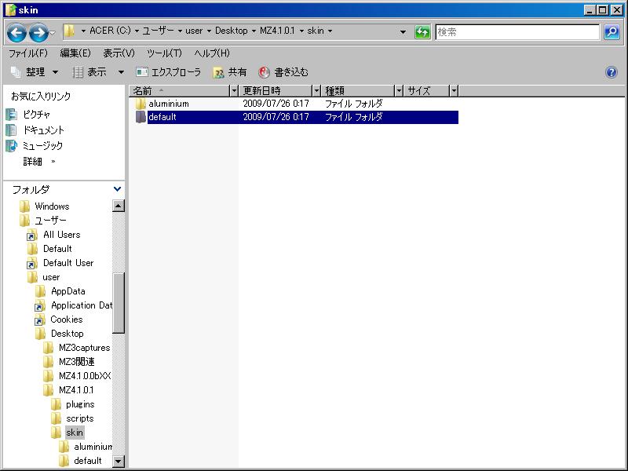
Task: Open the help question mark icon
Action: (612, 72)
